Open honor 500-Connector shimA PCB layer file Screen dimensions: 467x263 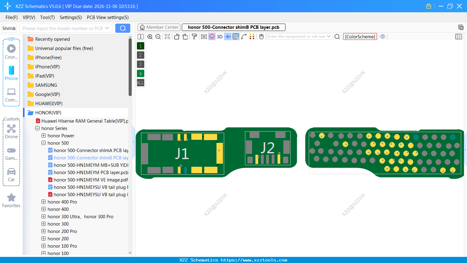88,151
